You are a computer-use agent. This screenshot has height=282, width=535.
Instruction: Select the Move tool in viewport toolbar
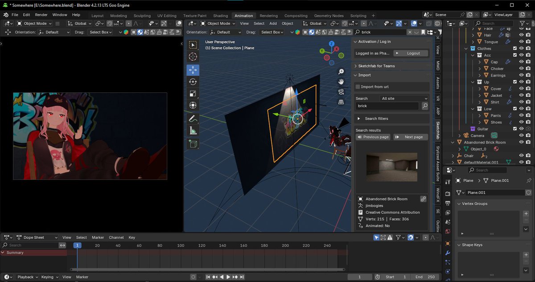point(193,70)
